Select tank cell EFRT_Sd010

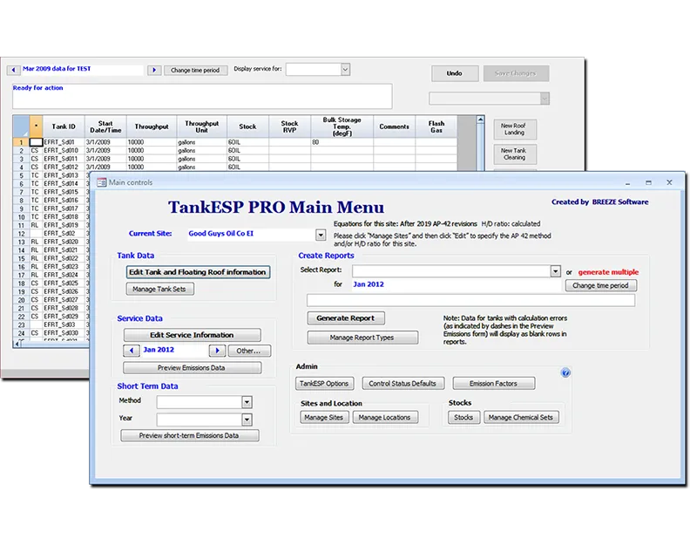point(64,151)
